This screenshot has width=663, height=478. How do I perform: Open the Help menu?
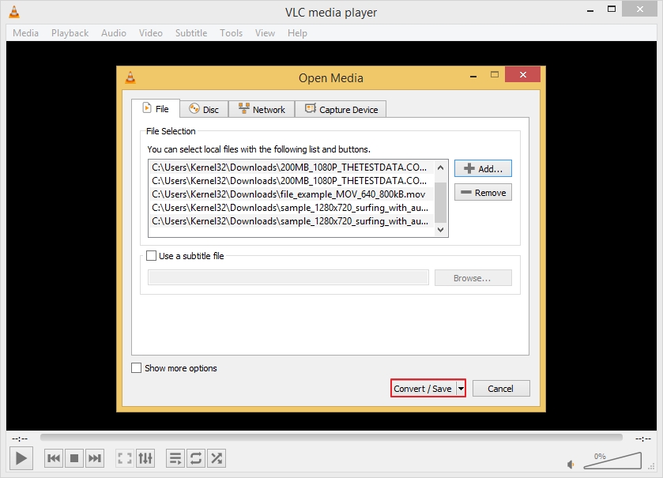point(297,33)
